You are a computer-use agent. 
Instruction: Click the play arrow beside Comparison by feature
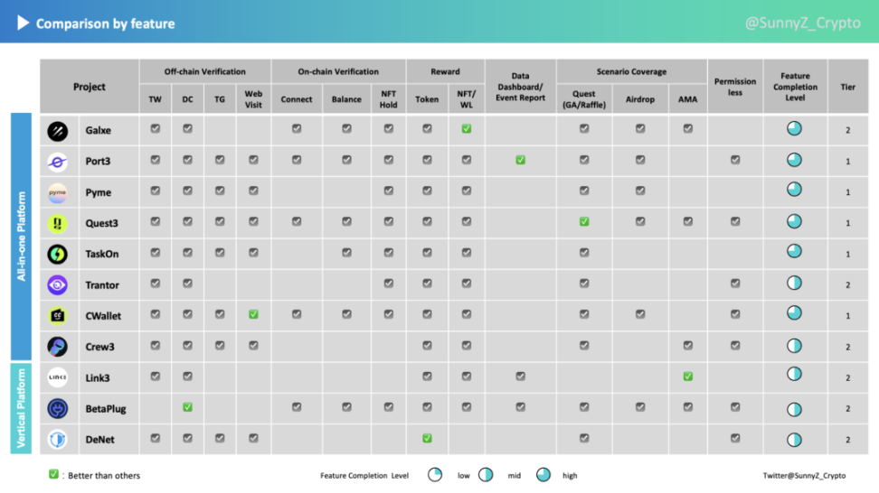24,23
